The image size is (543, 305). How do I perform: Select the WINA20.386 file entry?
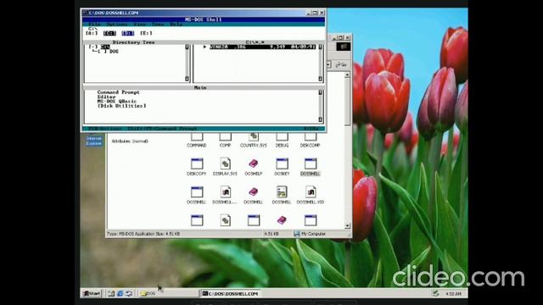click(262, 47)
